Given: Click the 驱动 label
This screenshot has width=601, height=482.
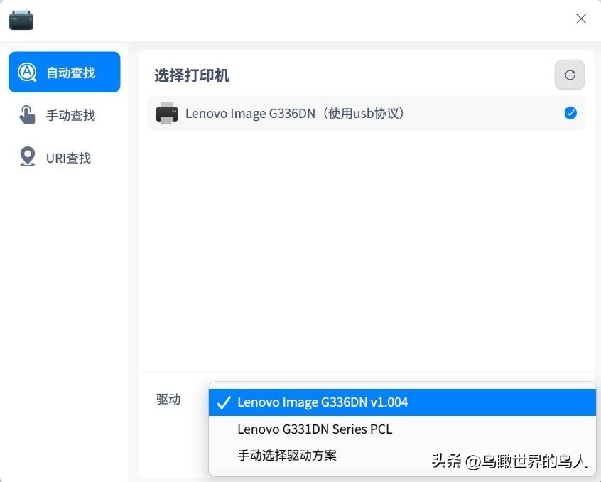Looking at the screenshot, I should click(x=168, y=400).
